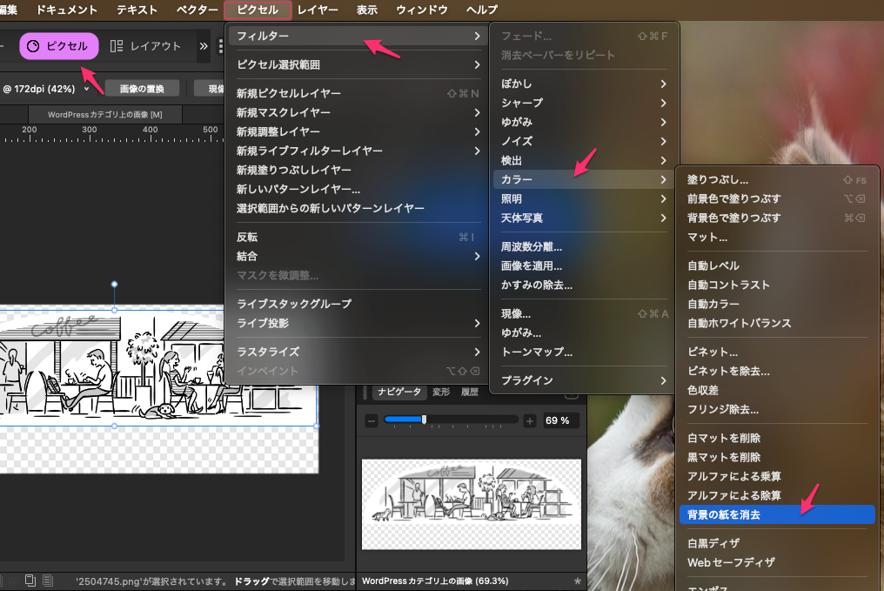Click the pages icon in status bar
This screenshot has height=591, width=884.
tap(30, 581)
